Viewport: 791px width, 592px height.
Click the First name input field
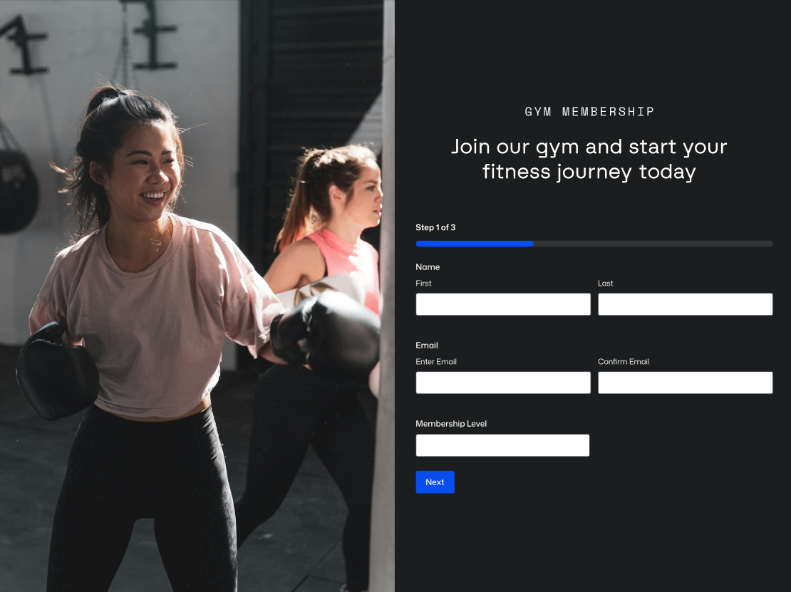coord(503,304)
